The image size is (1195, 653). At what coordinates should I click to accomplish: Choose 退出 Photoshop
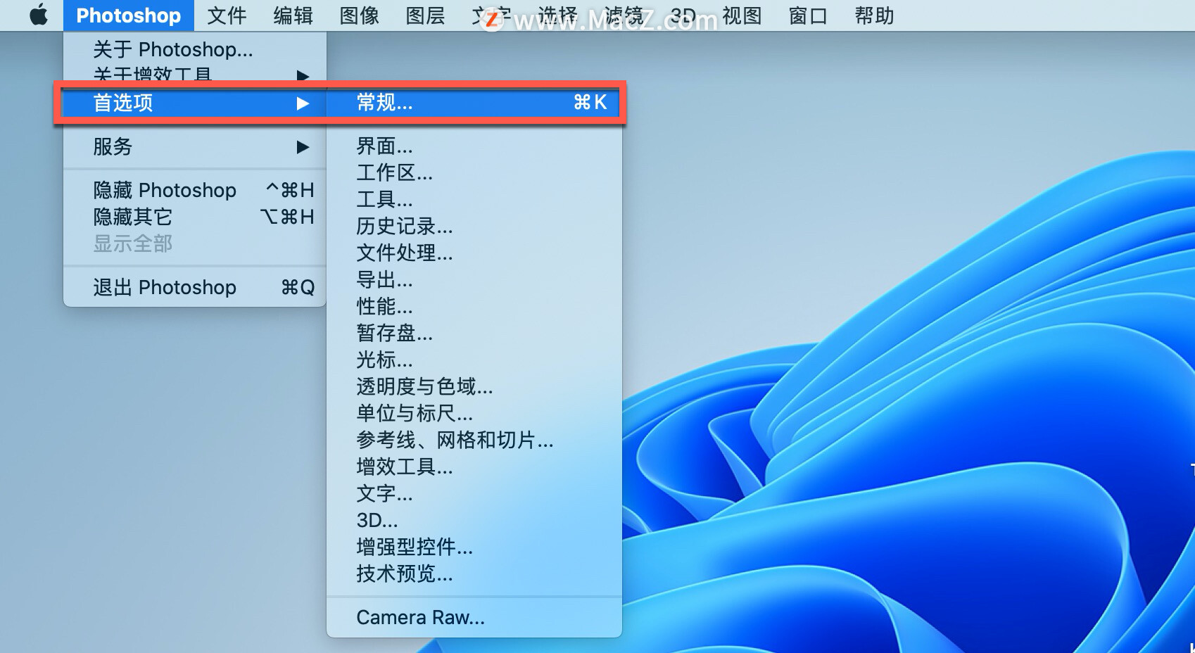(x=195, y=287)
